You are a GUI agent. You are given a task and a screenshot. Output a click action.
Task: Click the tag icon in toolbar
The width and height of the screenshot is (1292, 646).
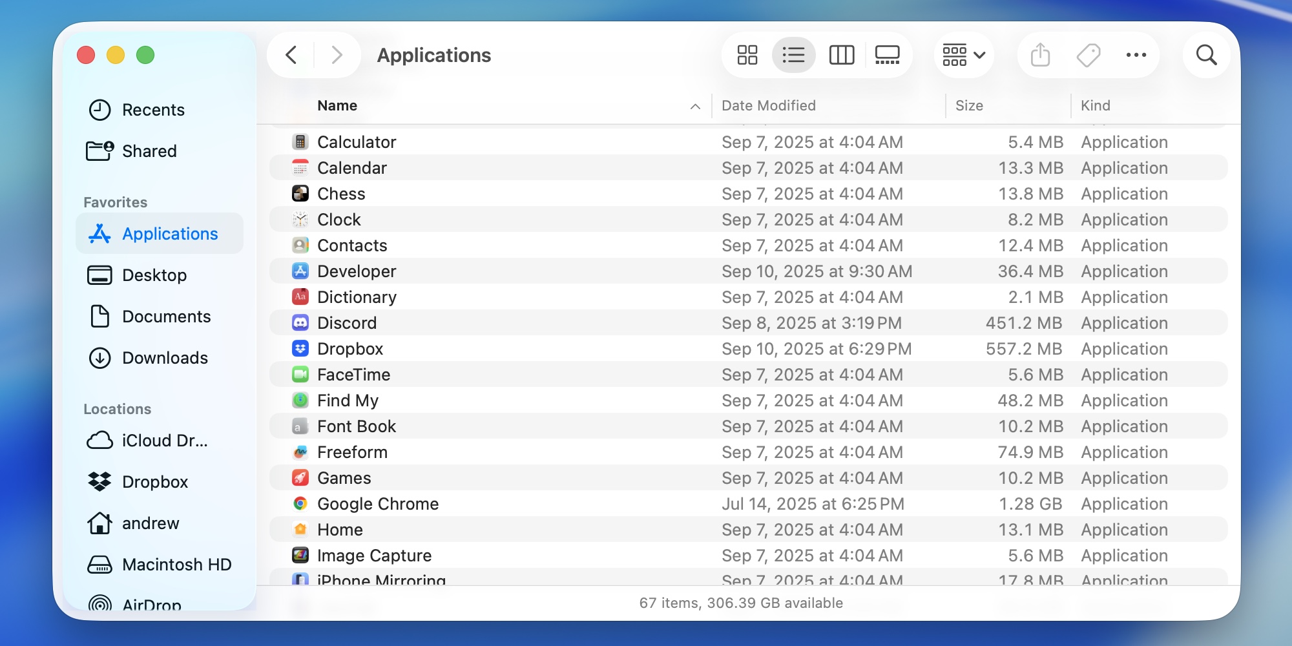1089,55
